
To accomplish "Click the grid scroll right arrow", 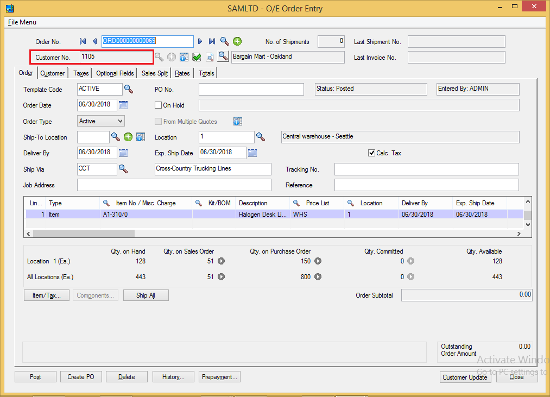I will [x=519, y=234].
